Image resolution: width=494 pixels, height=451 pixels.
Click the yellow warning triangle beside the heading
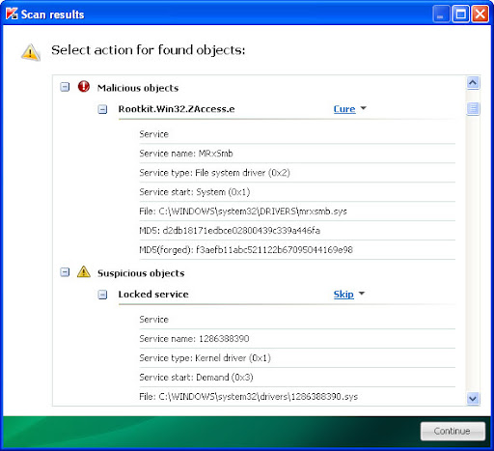[31, 52]
